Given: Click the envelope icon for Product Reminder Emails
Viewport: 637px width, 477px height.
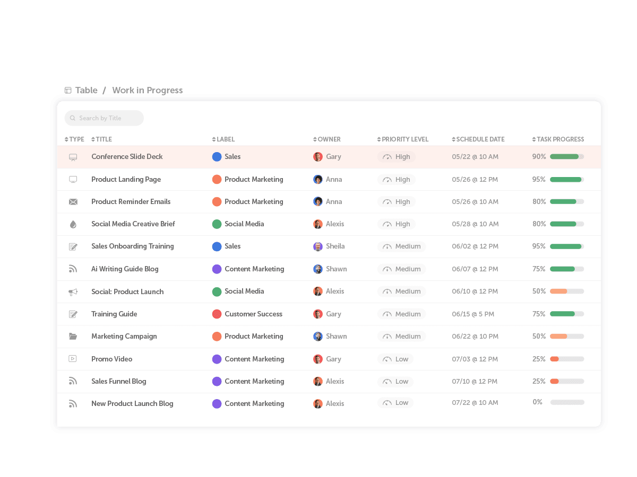Looking at the screenshot, I should [73, 202].
